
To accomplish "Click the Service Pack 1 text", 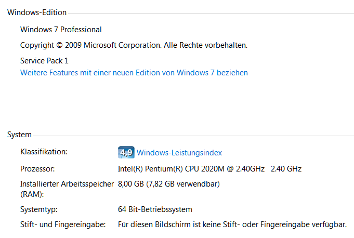I will [x=44, y=60].
